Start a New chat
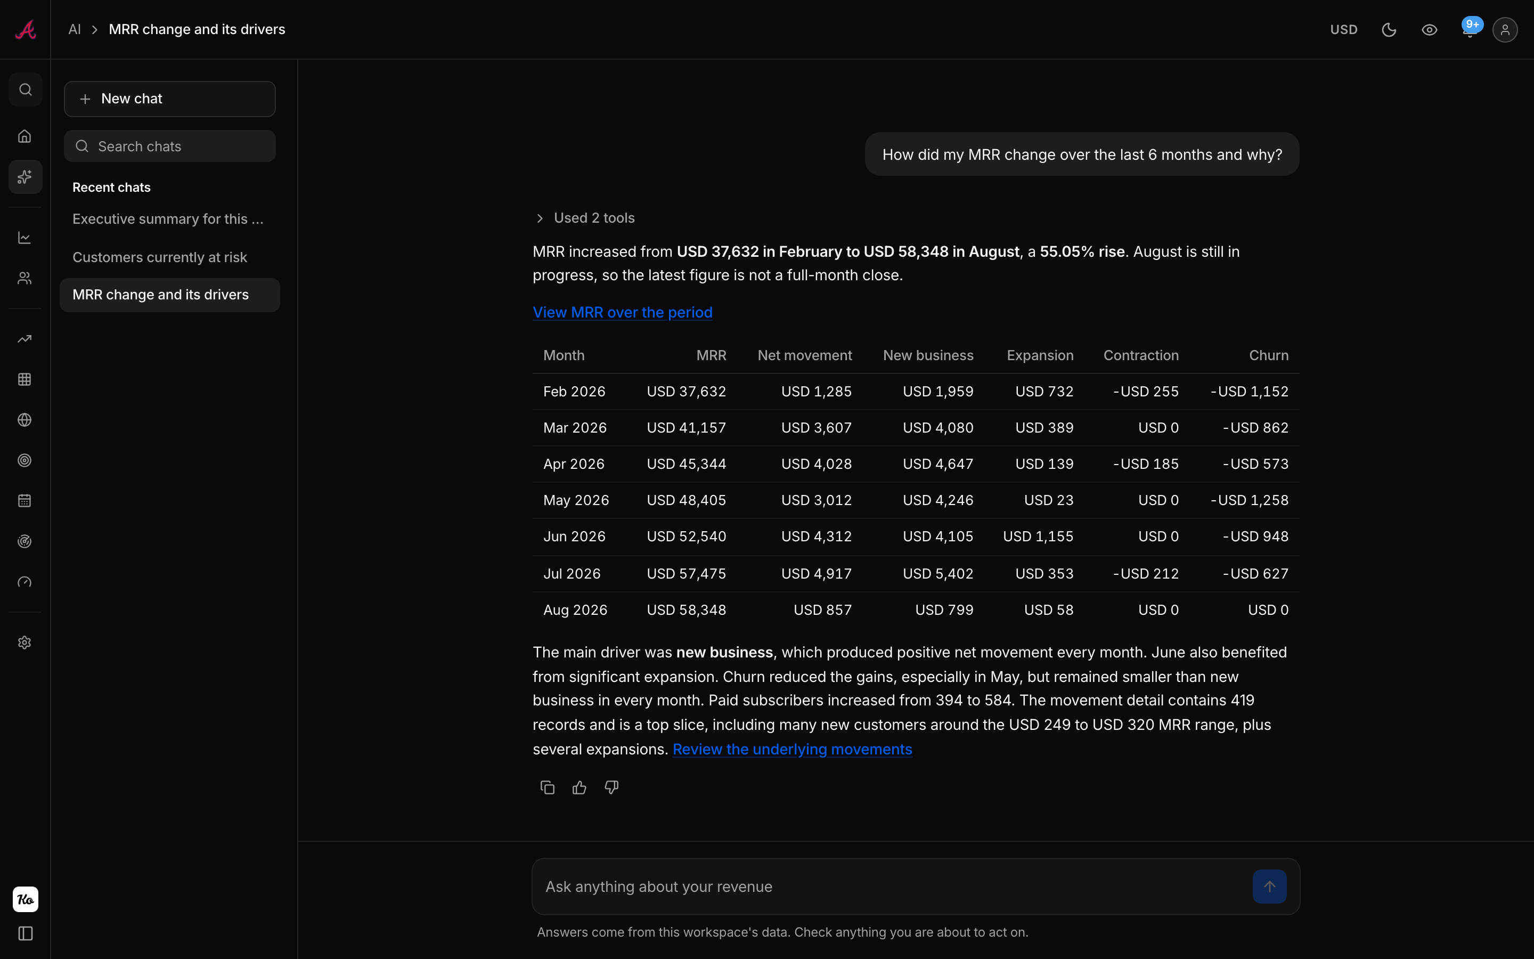This screenshot has width=1534, height=959. pyautogui.click(x=170, y=99)
